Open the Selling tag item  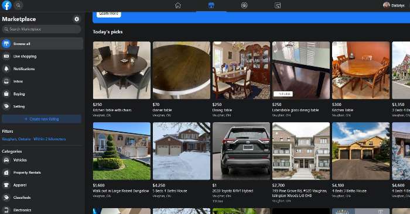[x=42, y=106]
